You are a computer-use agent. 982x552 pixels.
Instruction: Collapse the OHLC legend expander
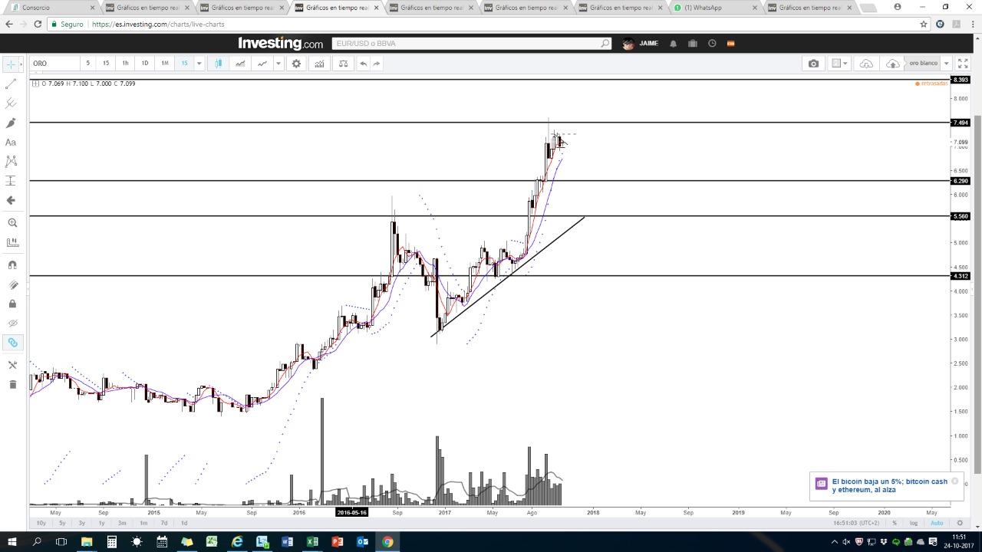(35, 84)
